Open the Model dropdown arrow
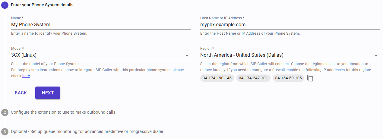 click(x=187, y=55)
